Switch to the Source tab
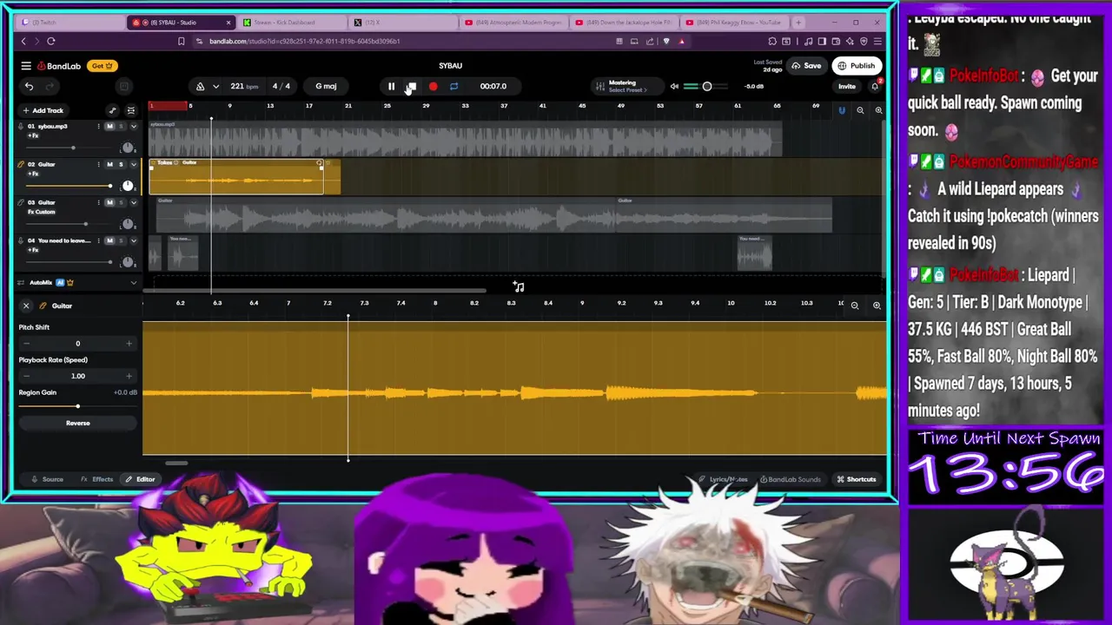The height and width of the screenshot is (625, 1112). click(x=47, y=479)
